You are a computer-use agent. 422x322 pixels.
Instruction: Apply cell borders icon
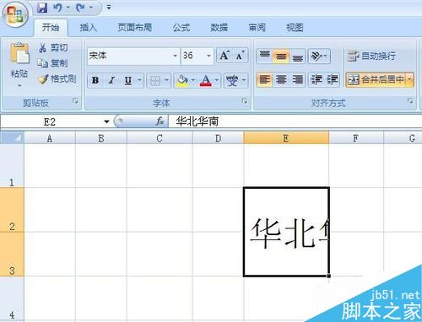[x=155, y=81]
